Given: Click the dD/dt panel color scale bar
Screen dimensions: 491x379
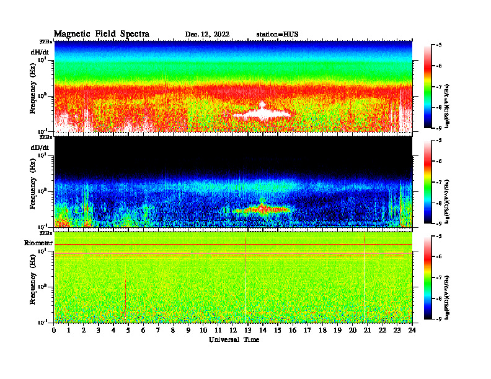Looking at the screenshot, I should tap(427, 182).
